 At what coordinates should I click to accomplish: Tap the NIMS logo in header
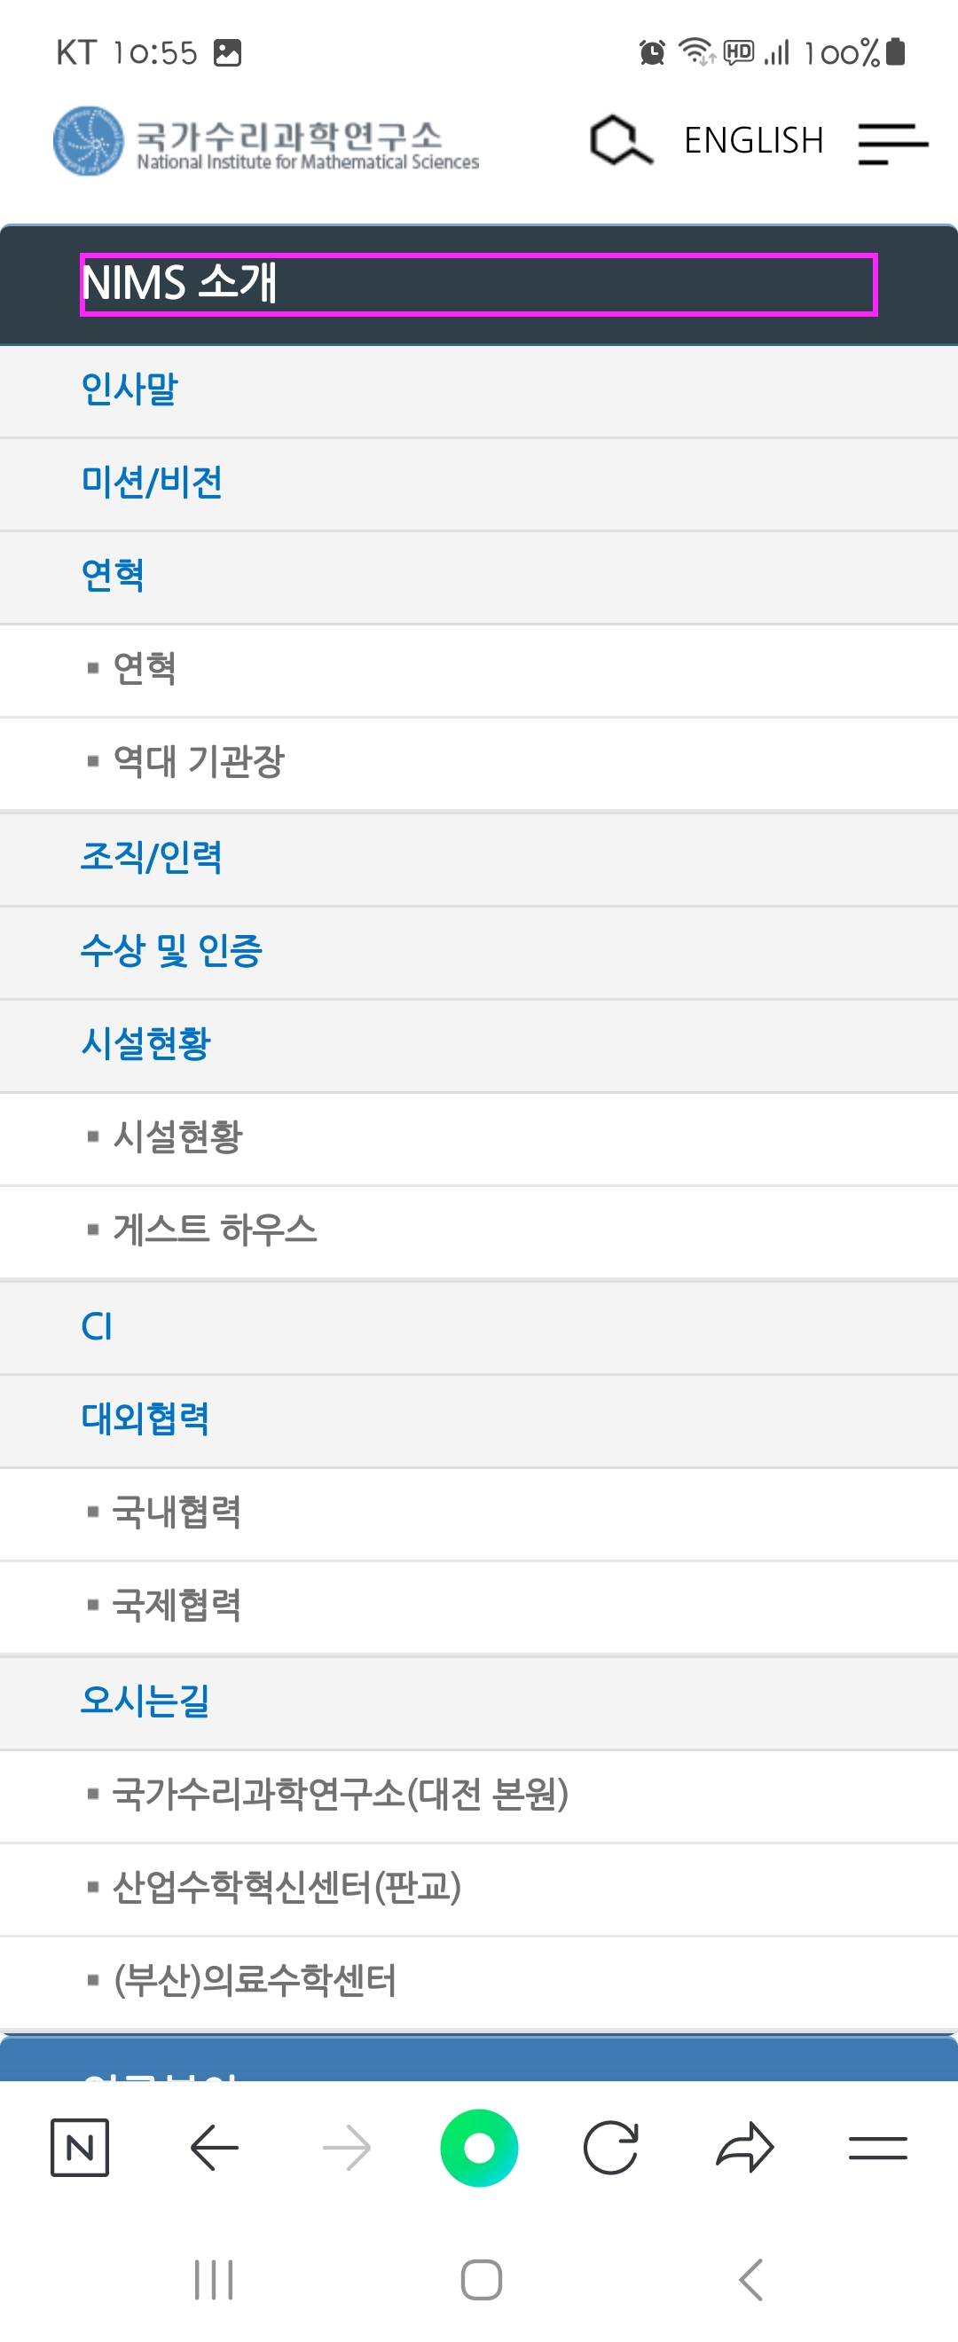point(265,142)
